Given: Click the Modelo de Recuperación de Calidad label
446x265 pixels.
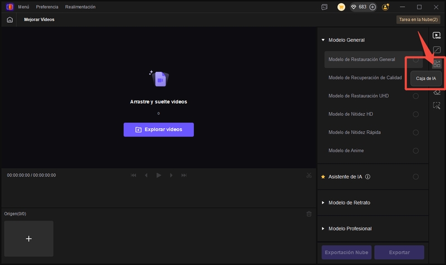Looking at the screenshot, I should click(365, 78).
